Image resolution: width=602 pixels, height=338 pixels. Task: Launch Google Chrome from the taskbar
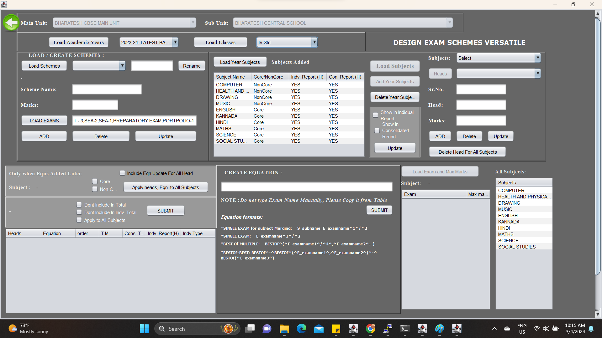(x=370, y=329)
